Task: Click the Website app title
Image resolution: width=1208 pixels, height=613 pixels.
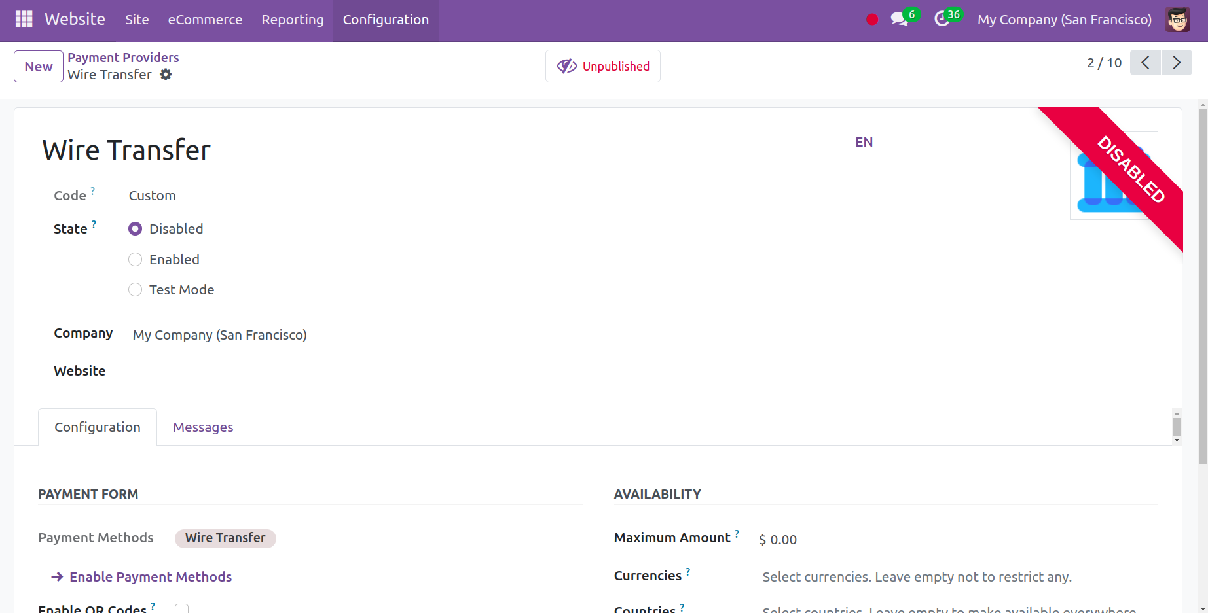Action: coord(75,20)
